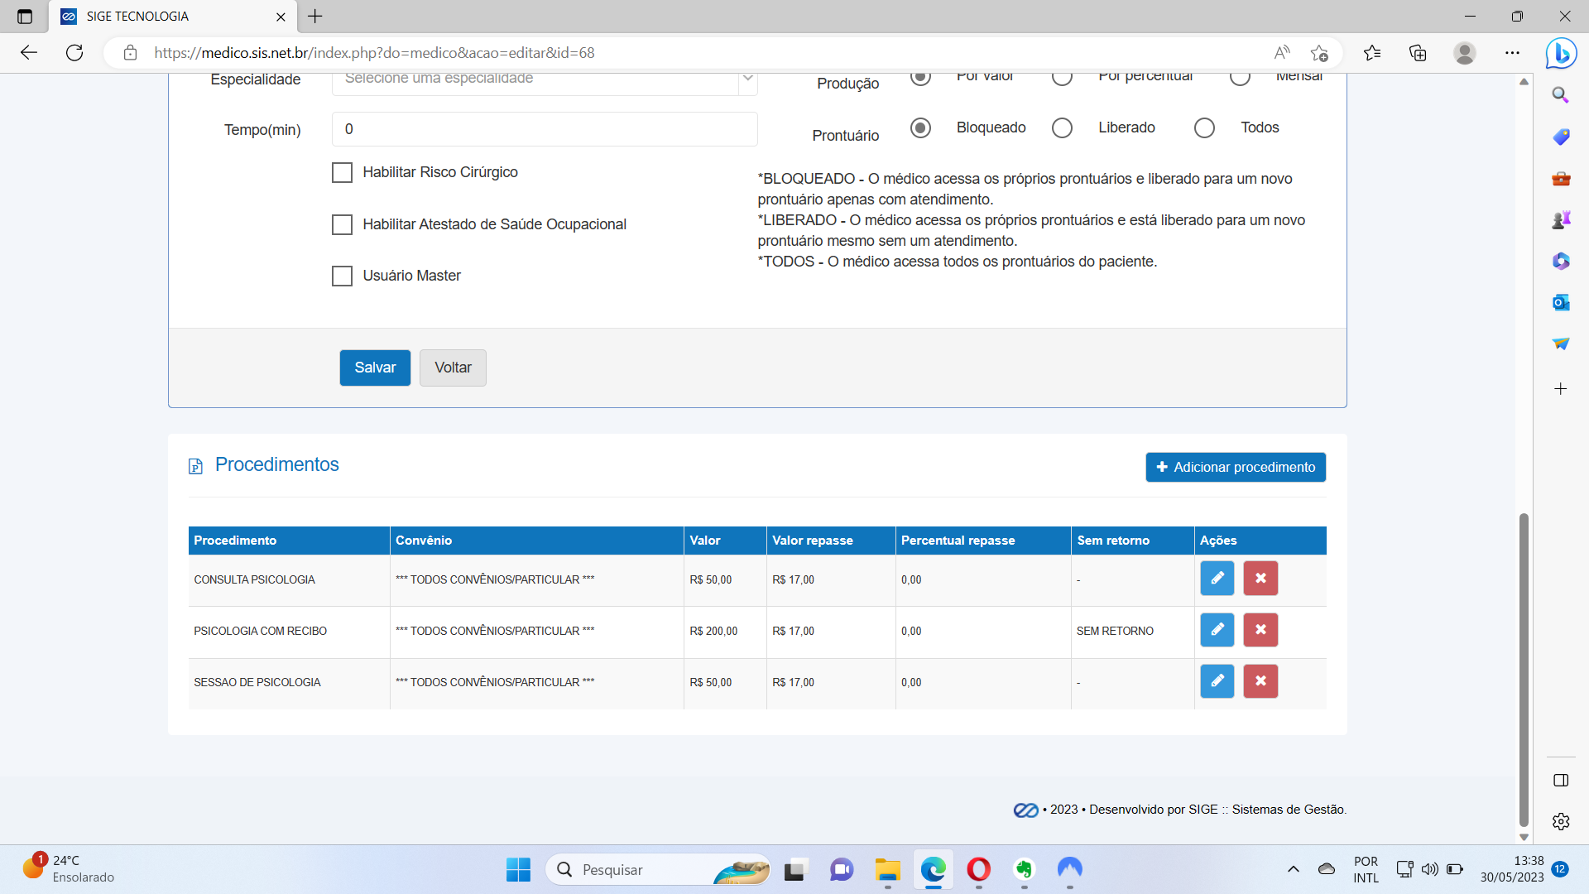The width and height of the screenshot is (1589, 894).
Task: Open Bing chat sidebar icon
Action: 1560,53
